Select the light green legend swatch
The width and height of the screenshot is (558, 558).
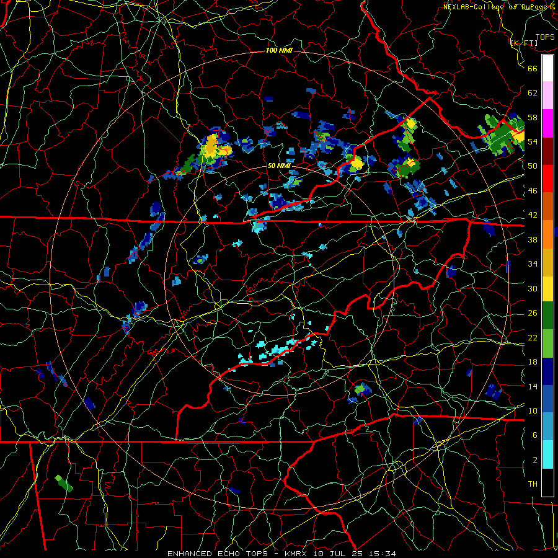click(547, 343)
